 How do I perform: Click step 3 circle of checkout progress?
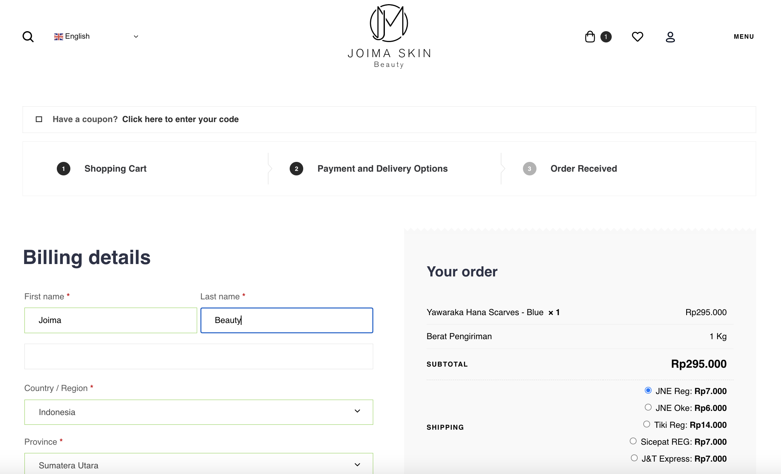pos(529,169)
